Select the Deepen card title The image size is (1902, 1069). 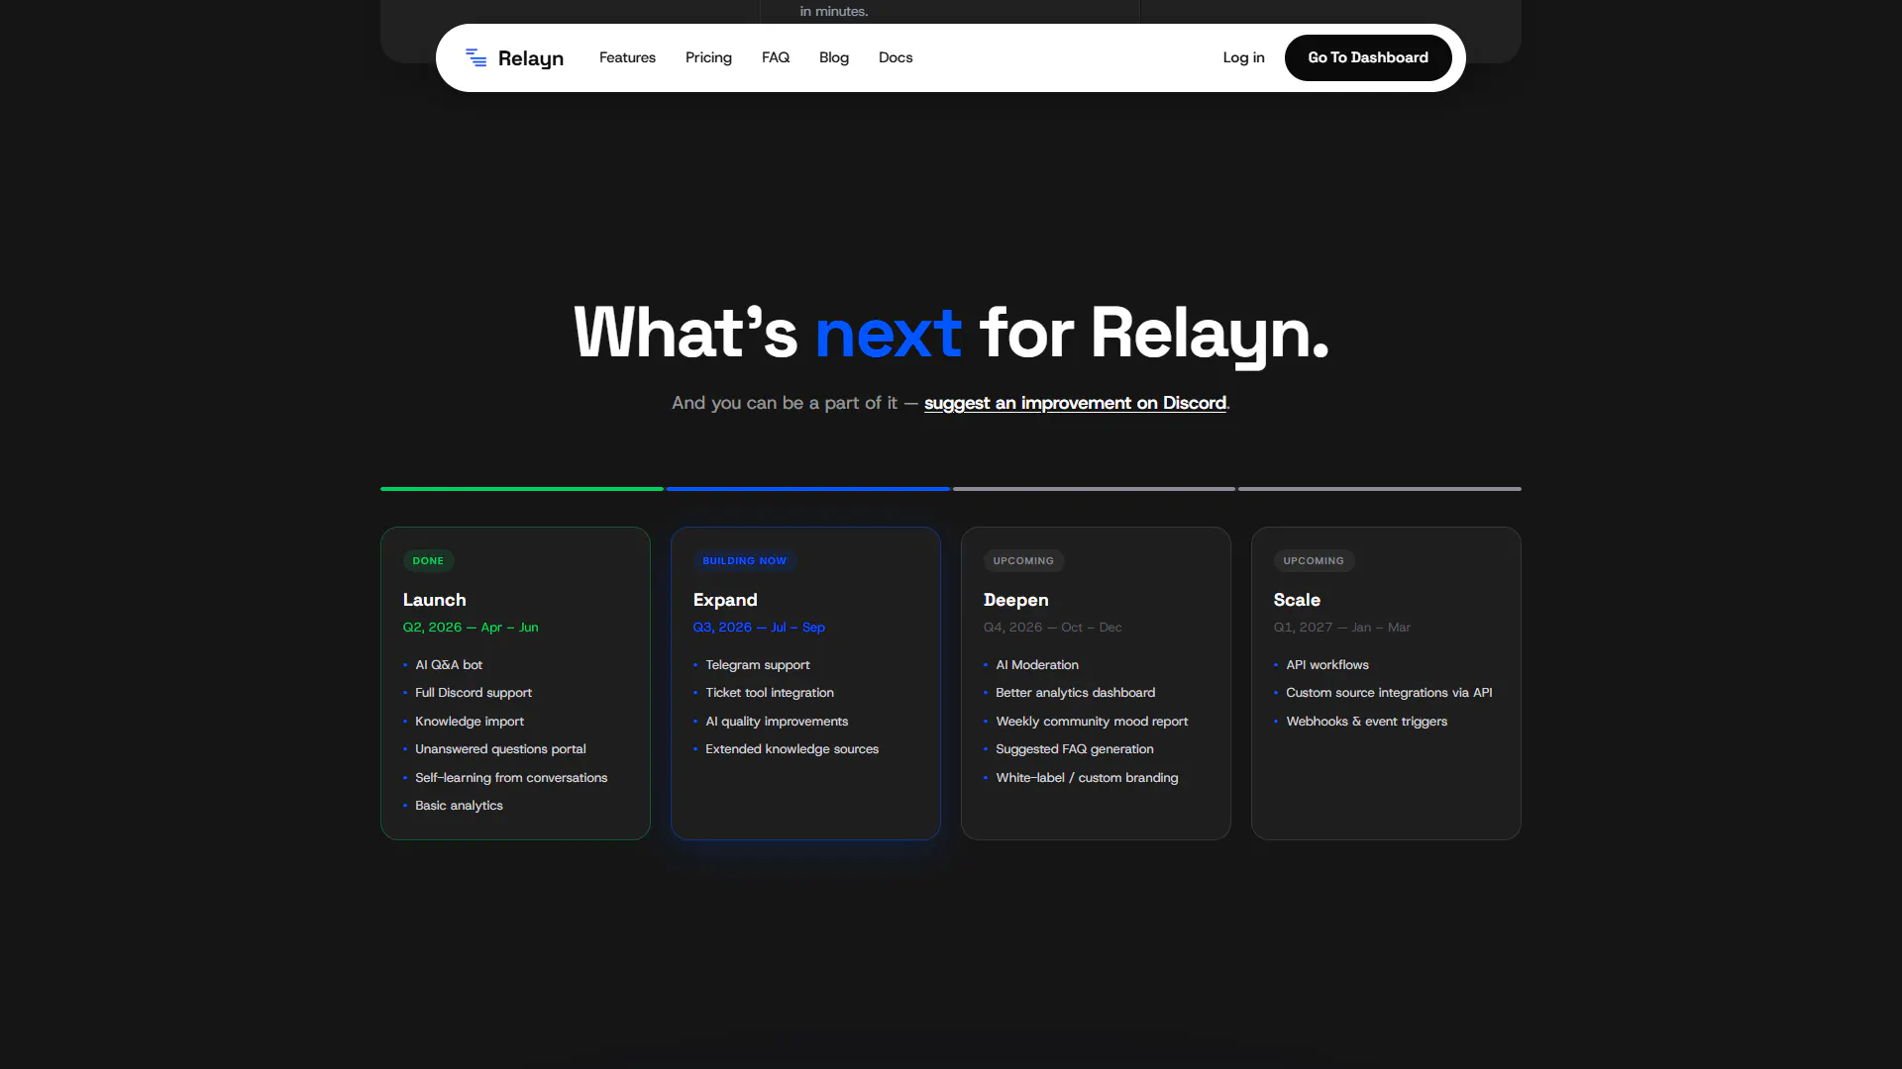1015,600
